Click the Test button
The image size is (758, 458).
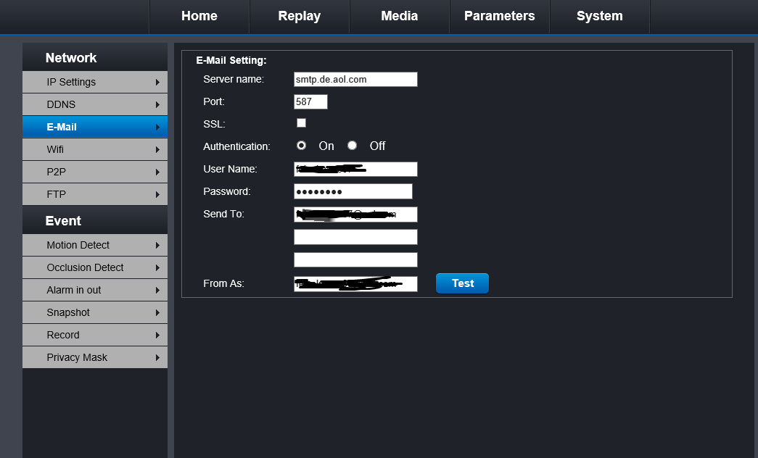462,283
